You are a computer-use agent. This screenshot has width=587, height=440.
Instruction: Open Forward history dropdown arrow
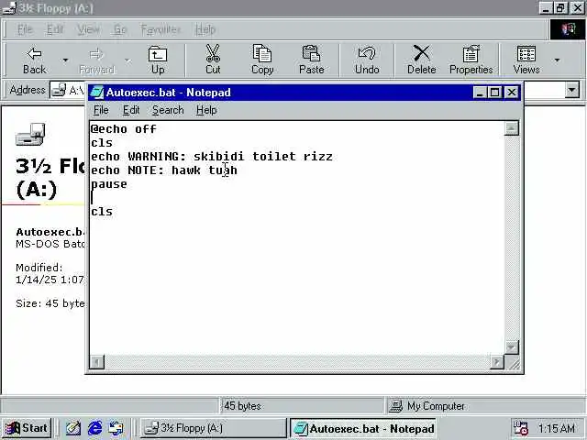[128, 60]
